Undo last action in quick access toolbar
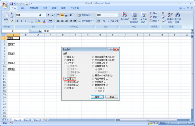195x126 pixels. pos(15,4)
